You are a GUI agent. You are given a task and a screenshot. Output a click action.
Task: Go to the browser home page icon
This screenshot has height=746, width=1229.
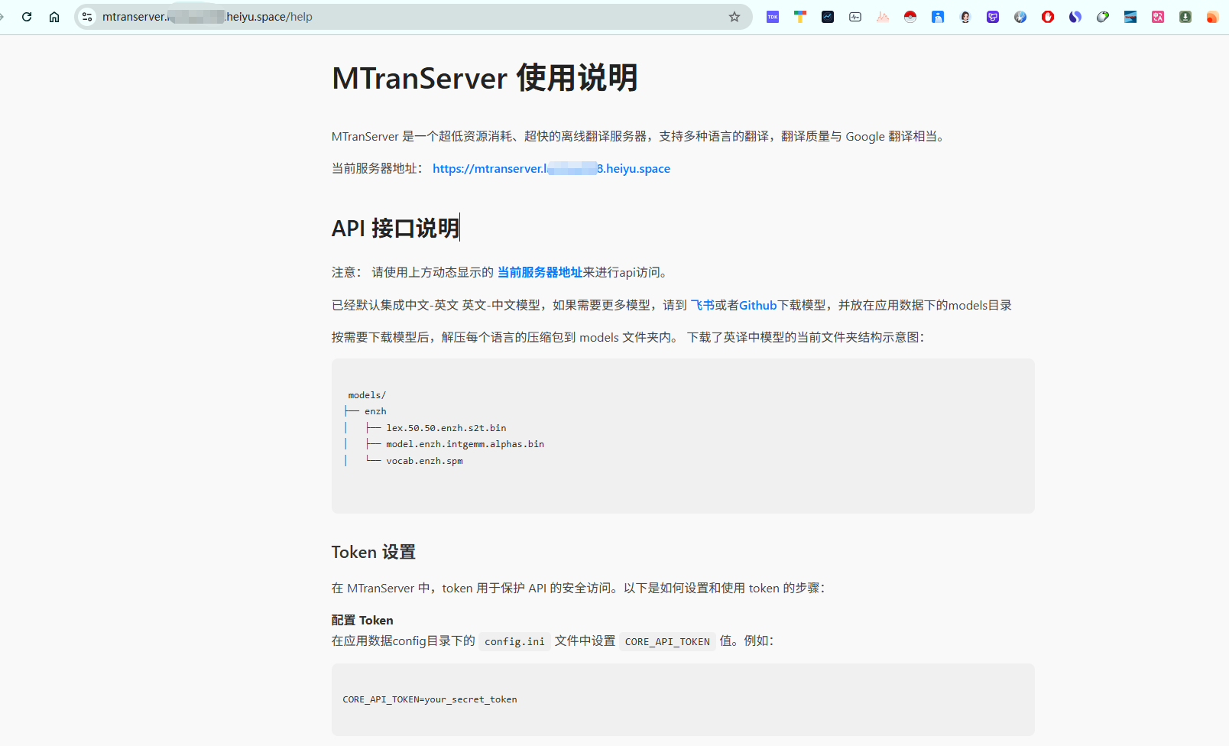[x=54, y=17]
